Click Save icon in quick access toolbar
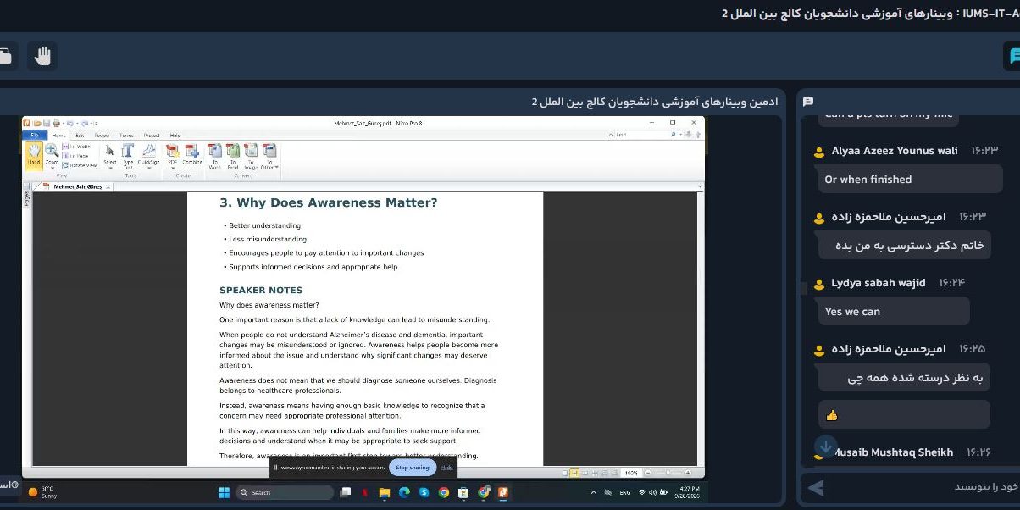Screen dimensions: 1020x510 pos(47,124)
